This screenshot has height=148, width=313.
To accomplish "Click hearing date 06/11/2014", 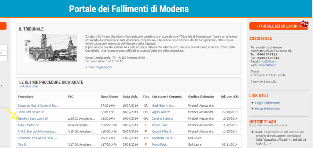I will pyautogui.click(x=230, y=145).
